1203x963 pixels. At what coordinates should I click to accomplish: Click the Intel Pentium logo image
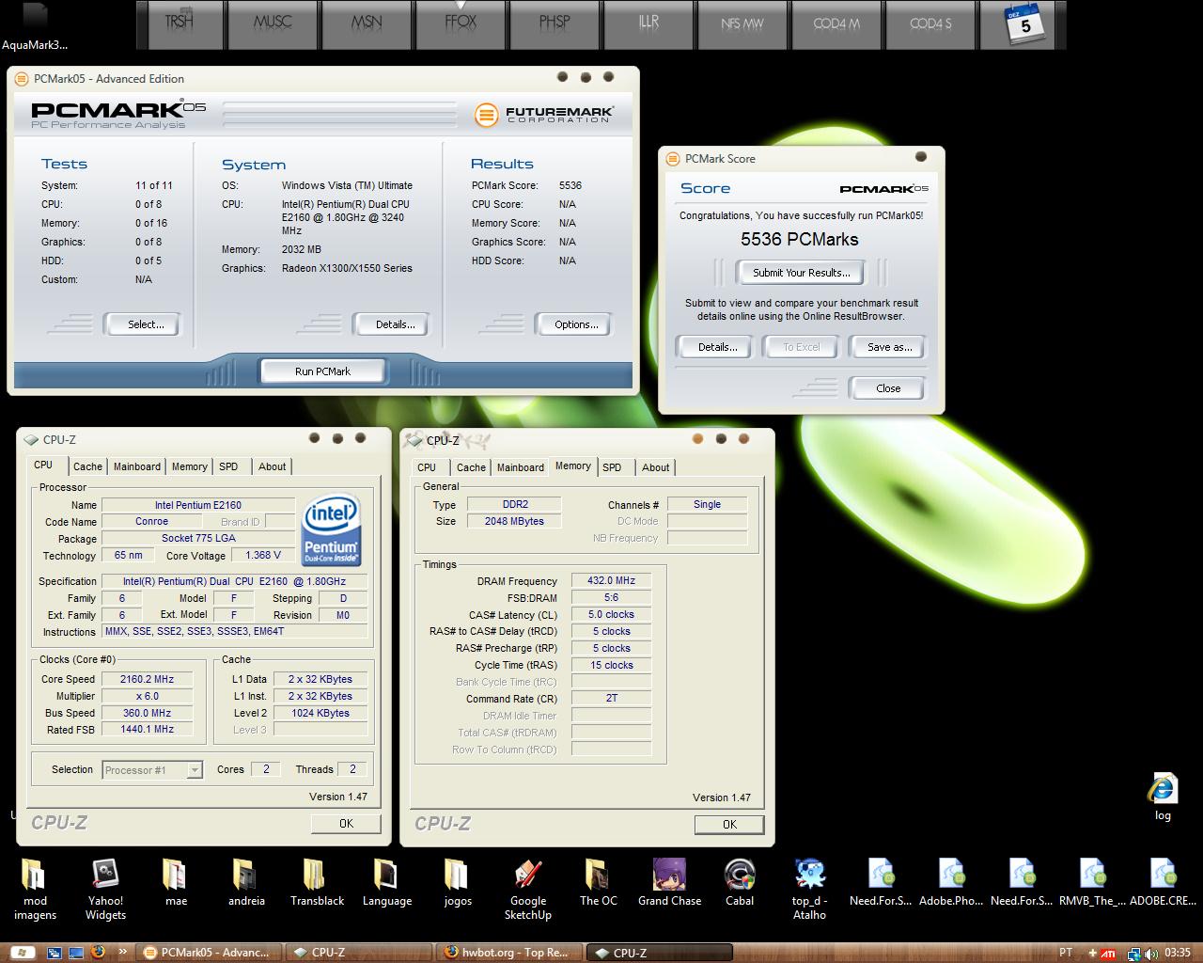click(332, 532)
